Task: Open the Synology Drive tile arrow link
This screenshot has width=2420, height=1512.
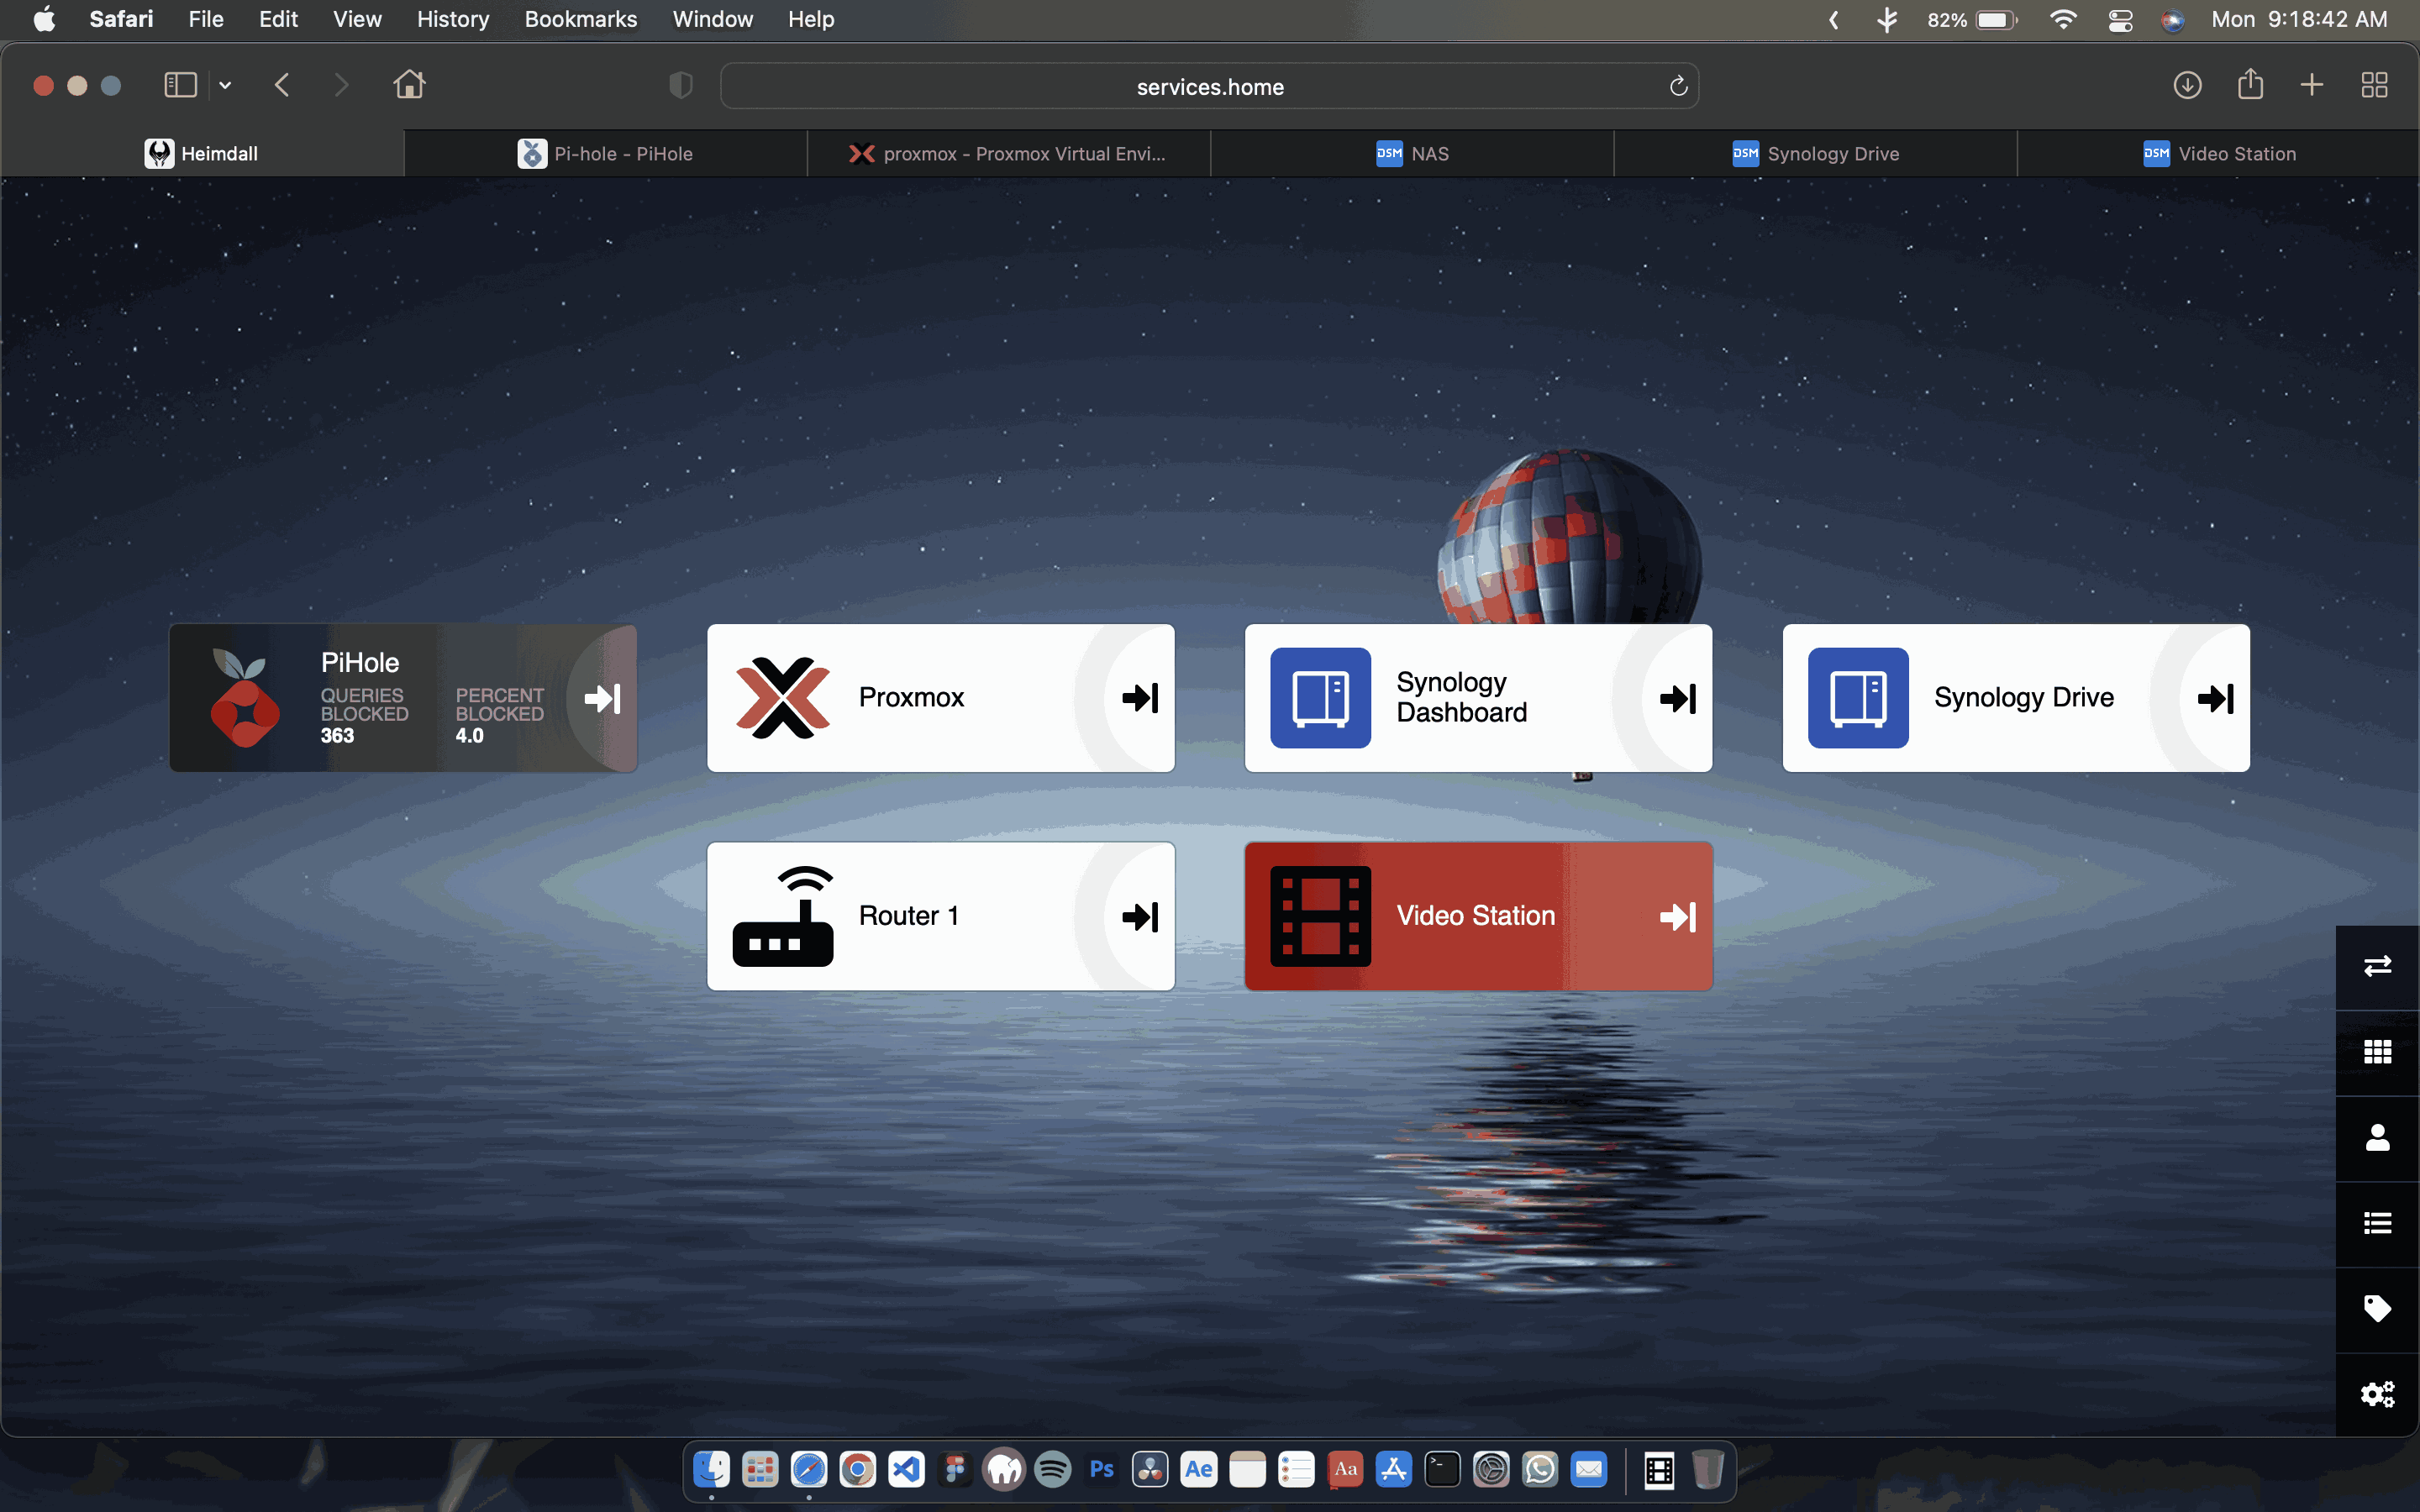Action: pos(2216,698)
